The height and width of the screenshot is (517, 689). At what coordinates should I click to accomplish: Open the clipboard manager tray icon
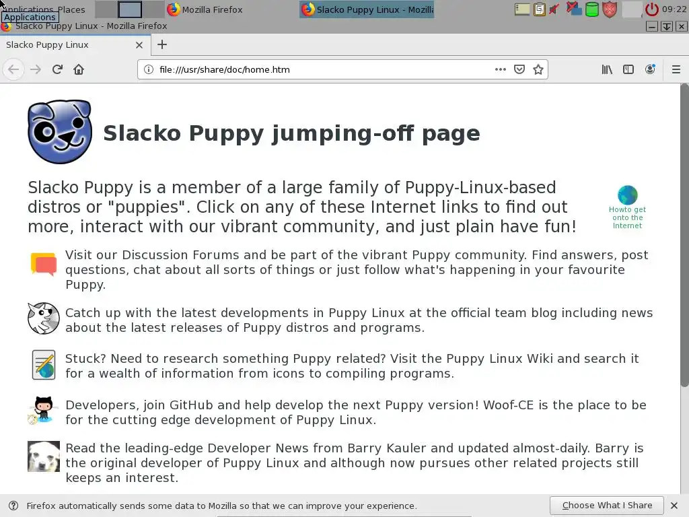click(x=540, y=9)
